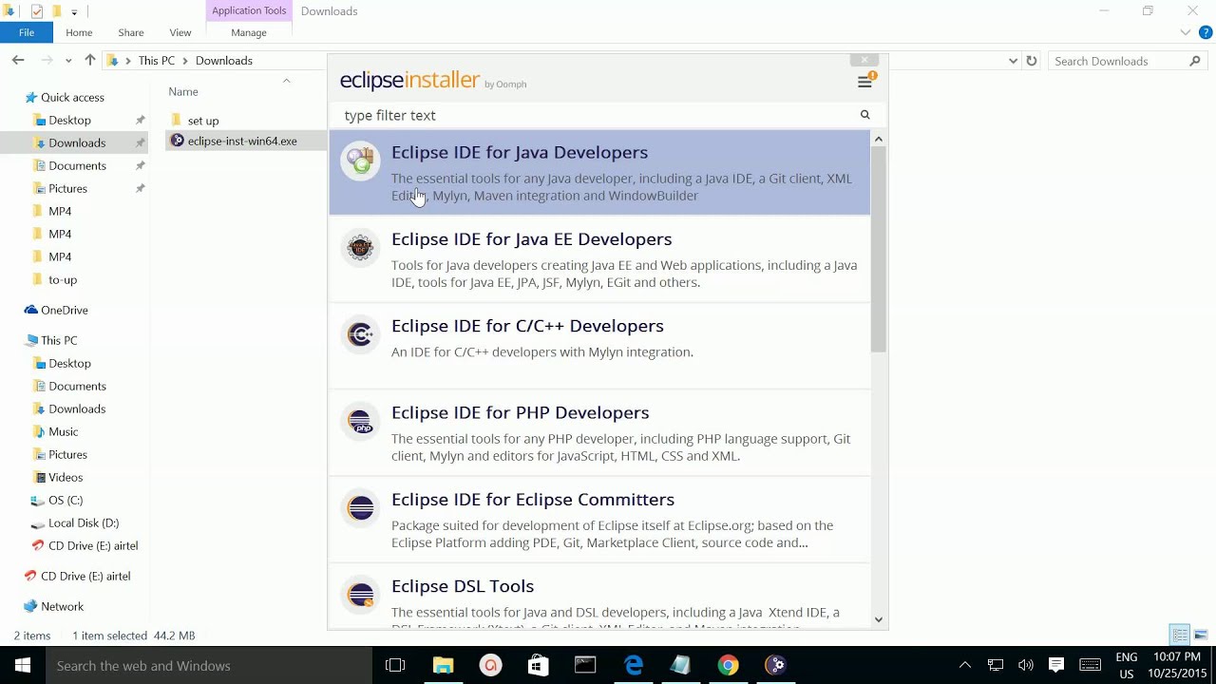This screenshot has width=1216, height=684.
Task: Select pinned Documents under Quick access
Action: 77,165
